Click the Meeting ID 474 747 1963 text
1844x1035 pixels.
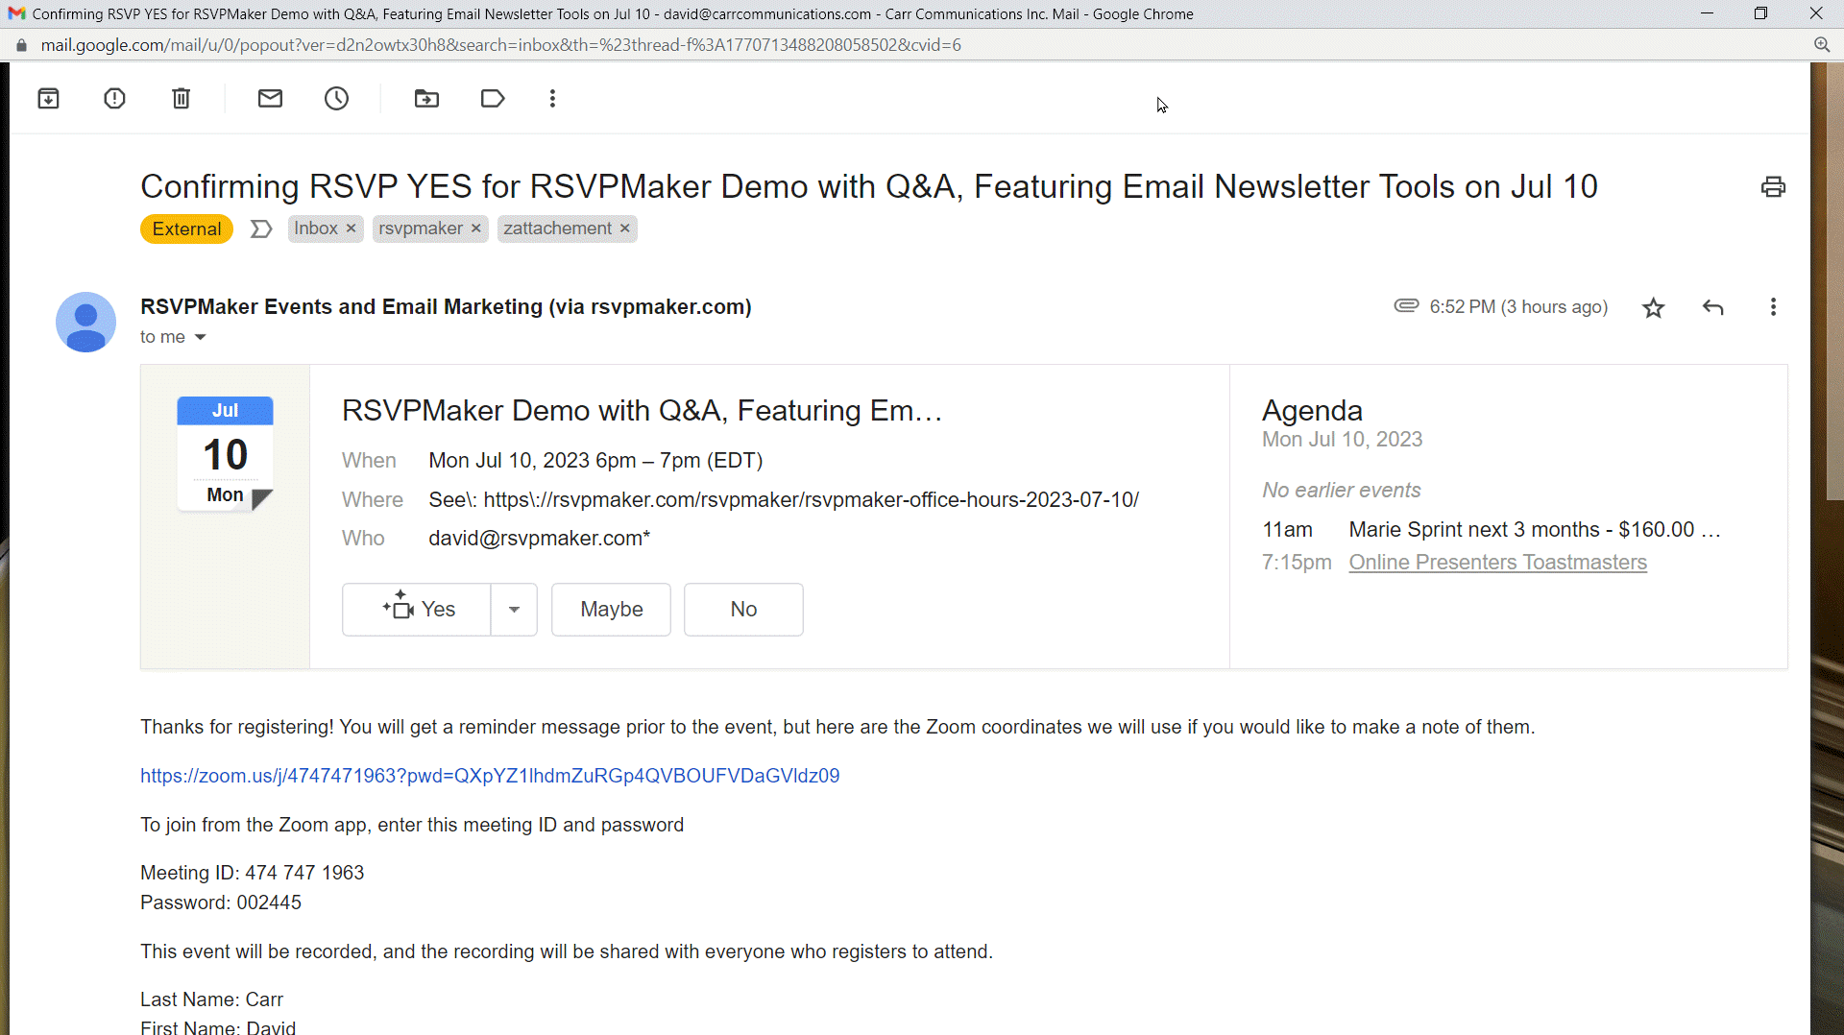(x=253, y=873)
